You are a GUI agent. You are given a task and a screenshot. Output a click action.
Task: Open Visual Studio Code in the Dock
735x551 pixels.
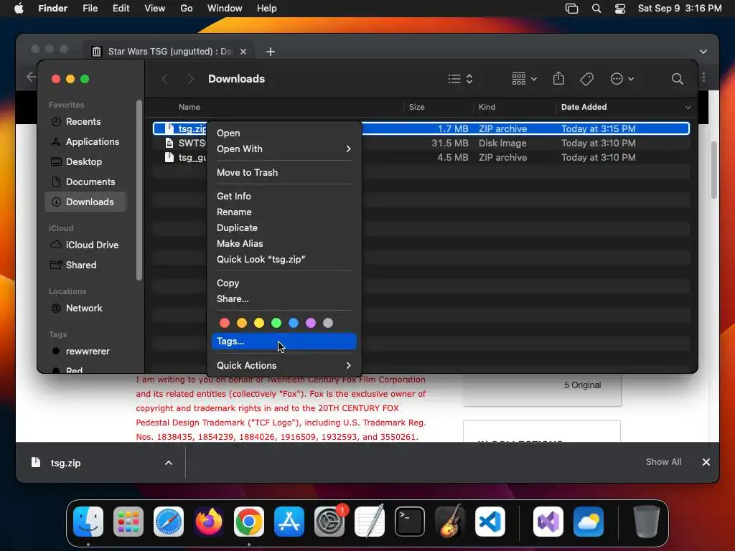pyautogui.click(x=490, y=522)
